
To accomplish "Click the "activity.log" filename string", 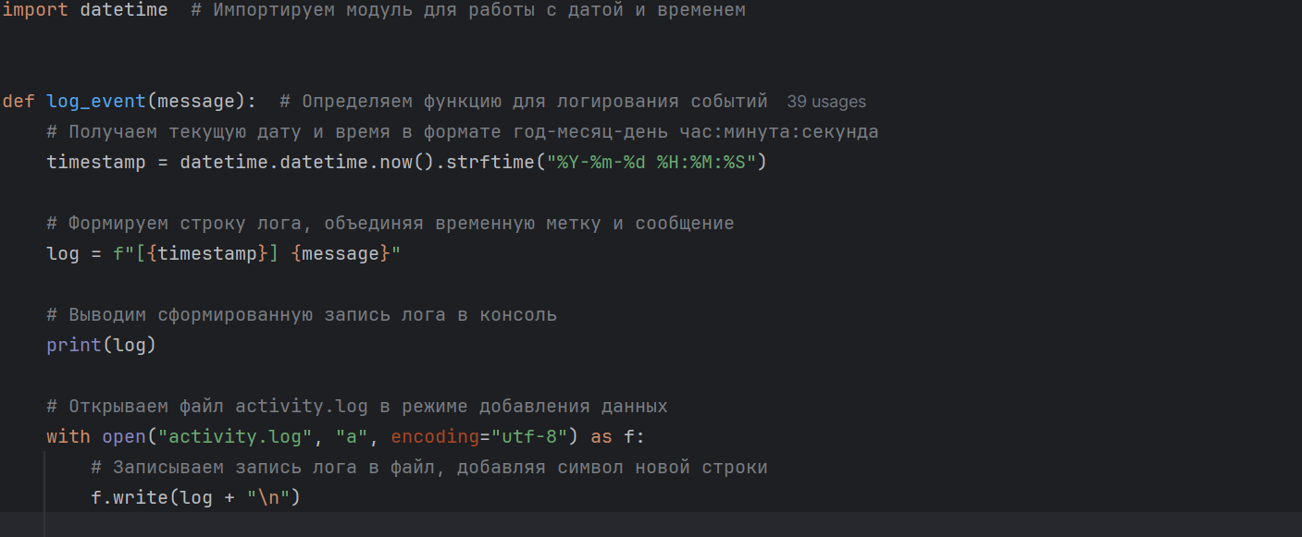I will click(x=235, y=436).
